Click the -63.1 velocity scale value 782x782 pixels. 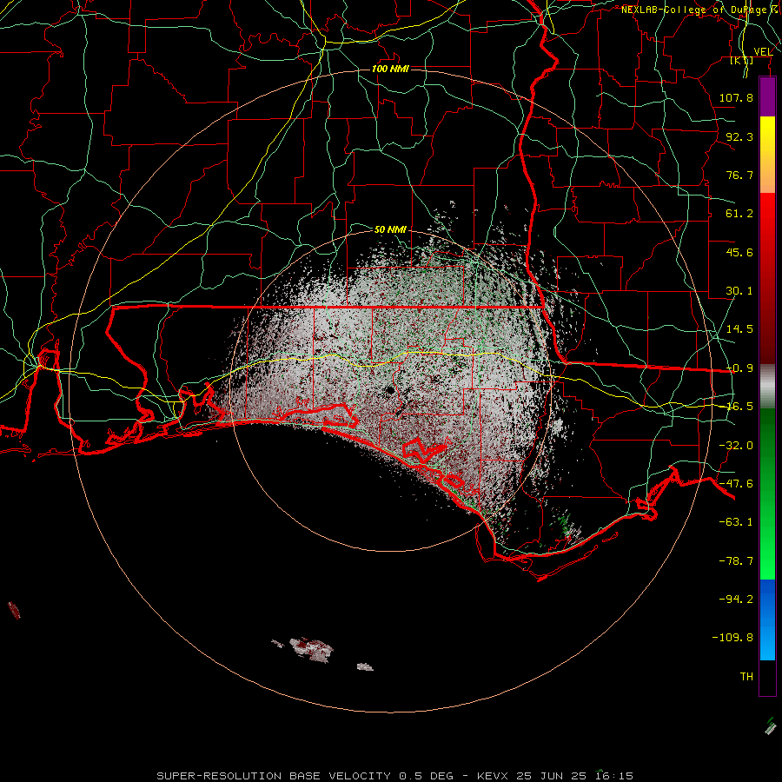(x=736, y=522)
